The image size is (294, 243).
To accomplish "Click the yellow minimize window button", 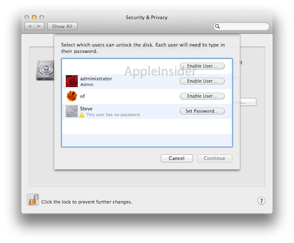I will 34,17.
